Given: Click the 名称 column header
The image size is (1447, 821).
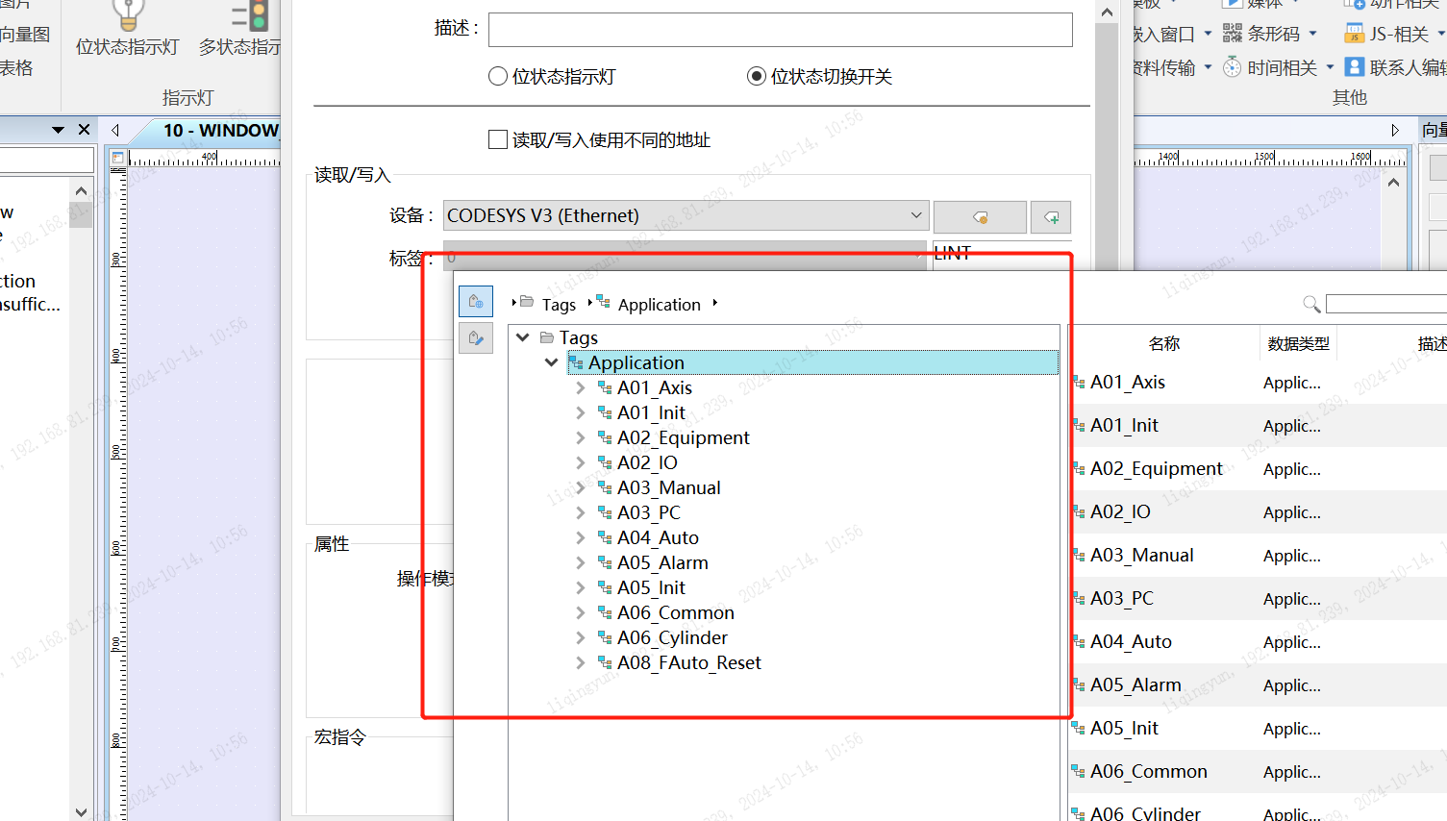Looking at the screenshot, I should coord(1163,344).
